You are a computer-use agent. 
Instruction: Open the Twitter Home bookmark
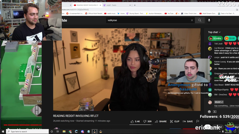[x=121, y=13]
